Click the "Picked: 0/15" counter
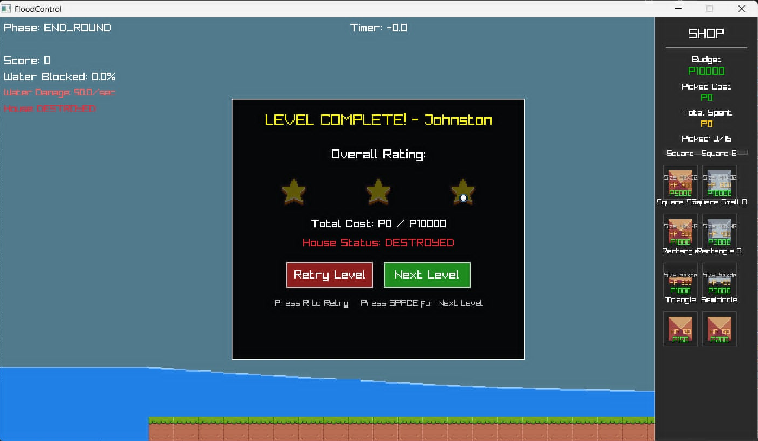The image size is (758, 441). tap(706, 139)
